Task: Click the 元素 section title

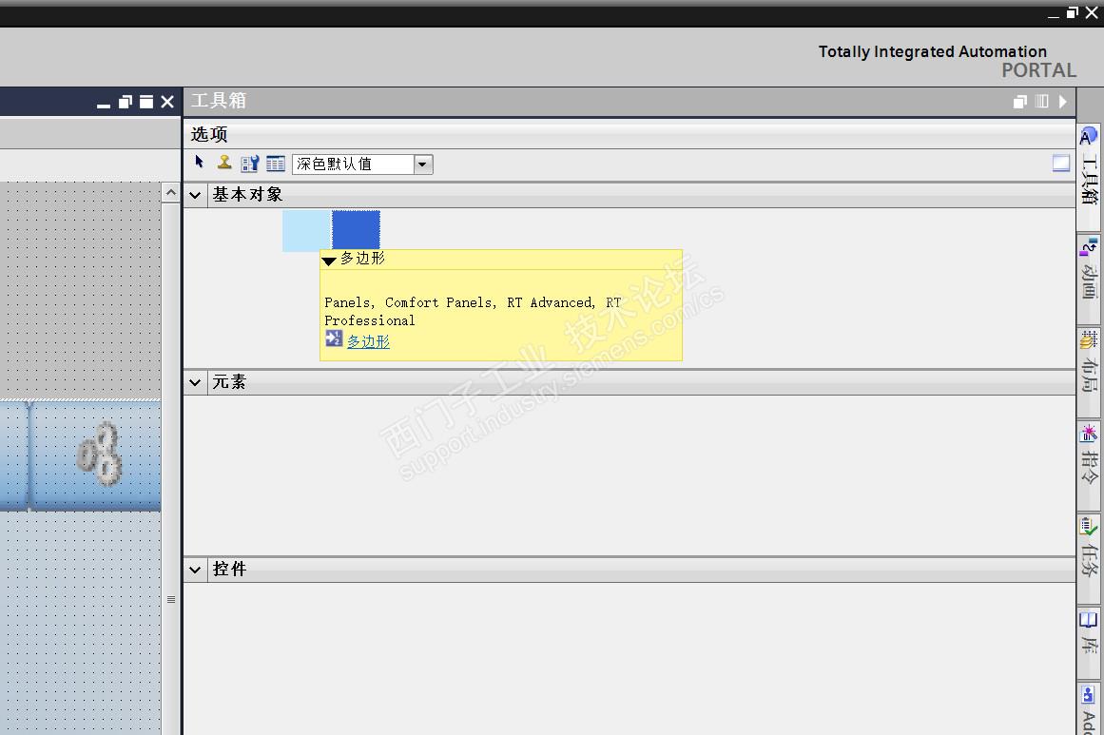Action: [x=229, y=382]
